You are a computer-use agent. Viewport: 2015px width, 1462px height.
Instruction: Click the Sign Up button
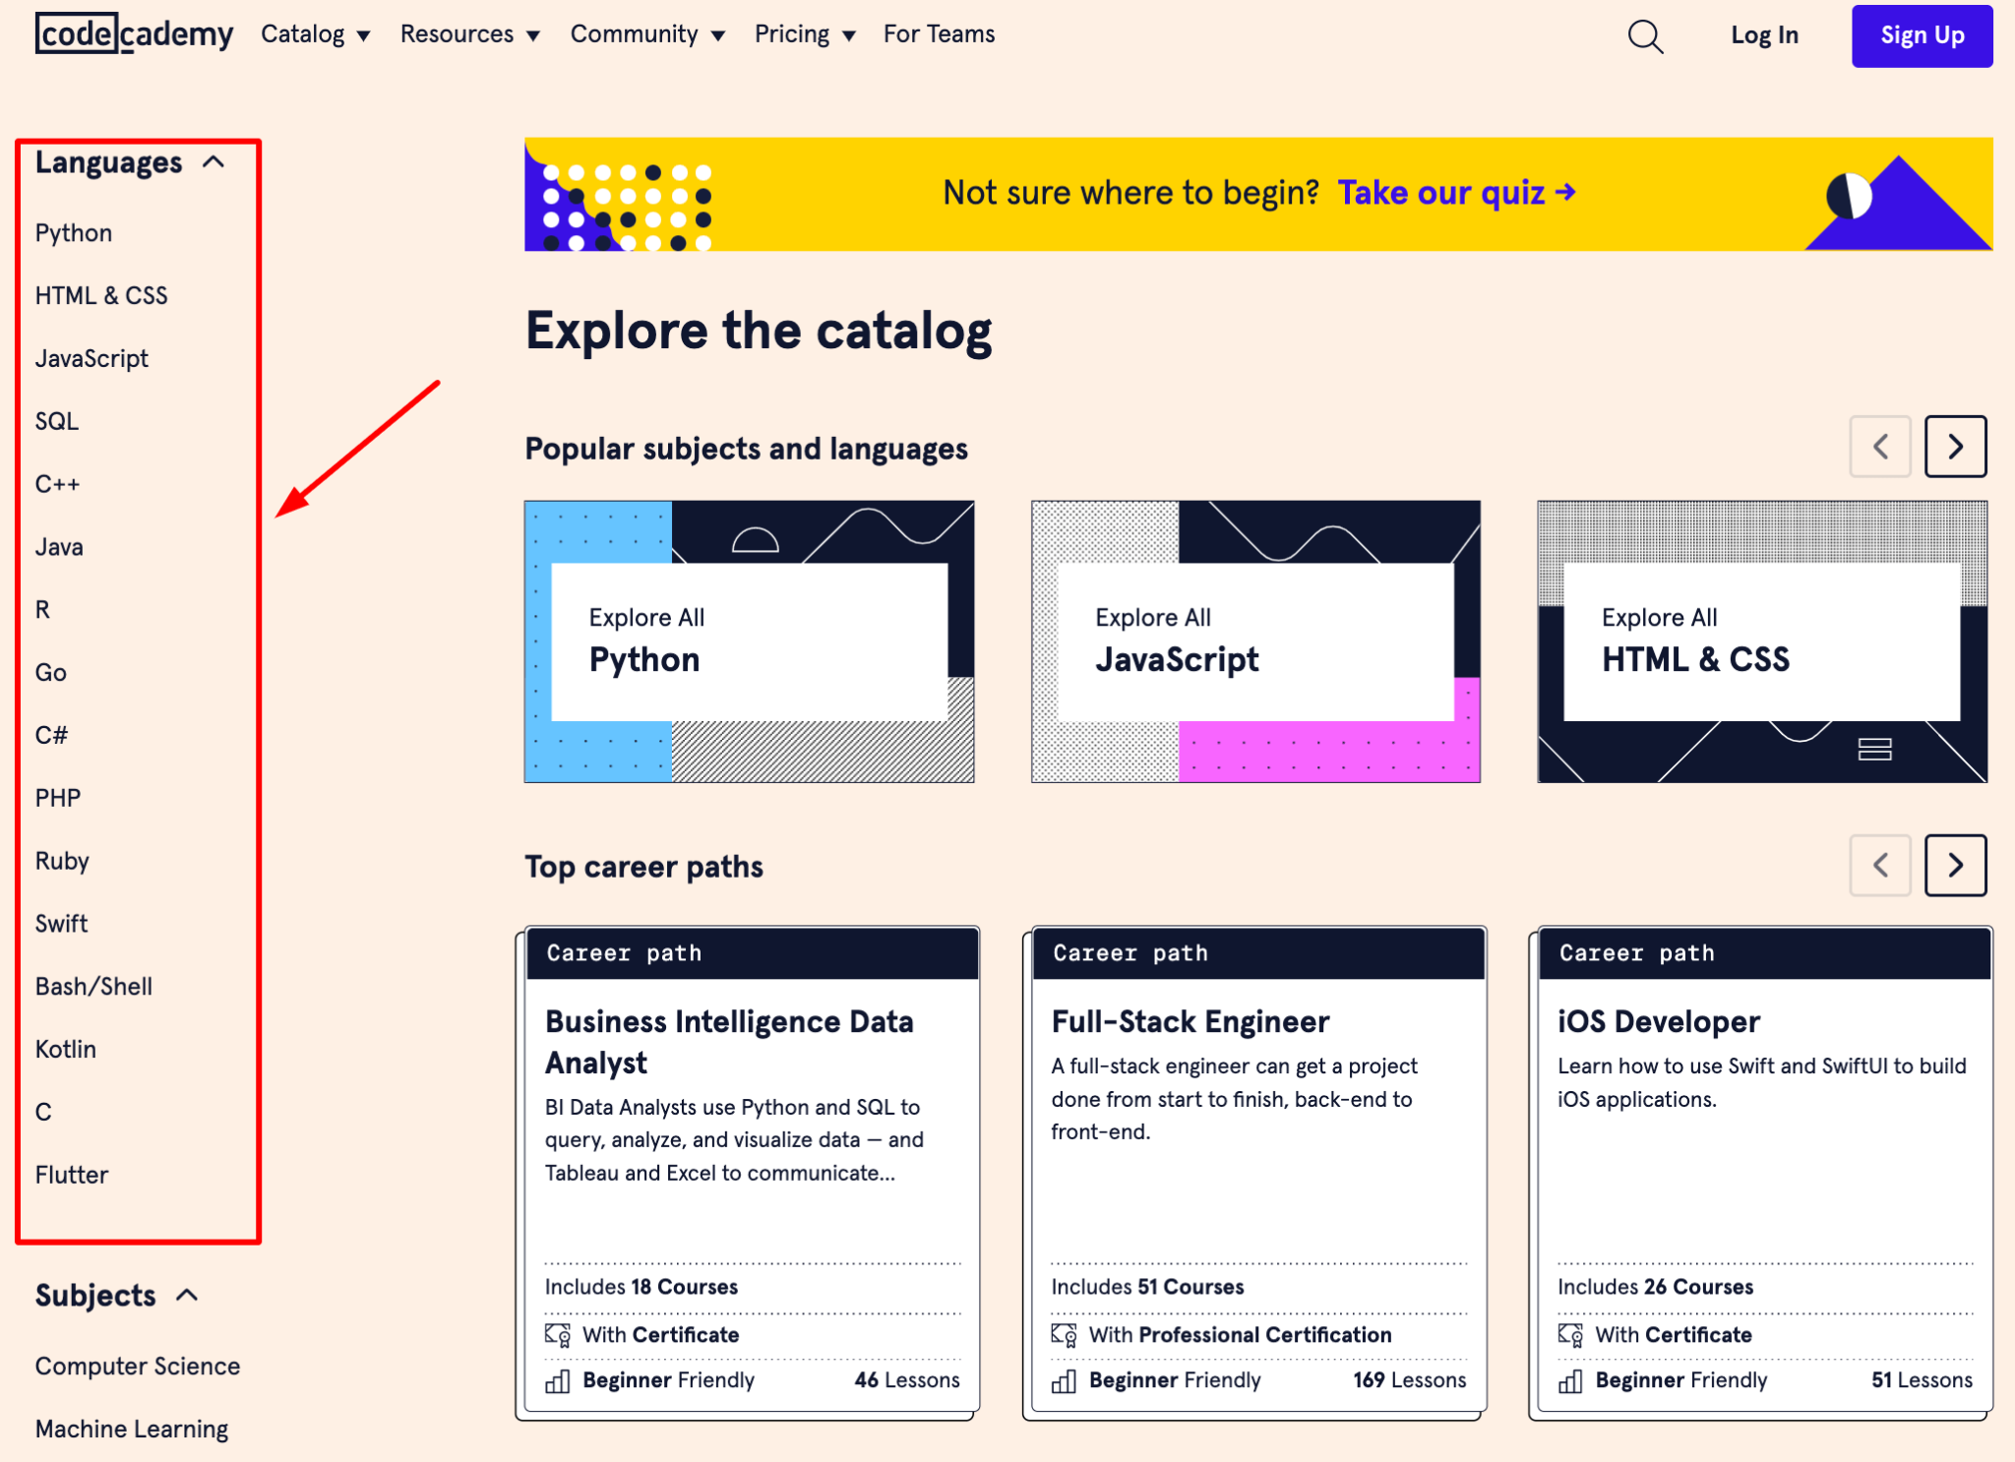(x=1920, y=35)
